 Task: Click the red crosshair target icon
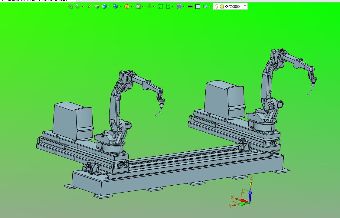pyautogui.click(x=149, y=7)
